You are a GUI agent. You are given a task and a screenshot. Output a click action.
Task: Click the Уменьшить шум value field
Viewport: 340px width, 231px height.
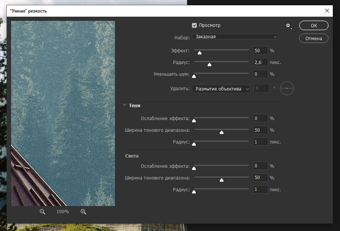pyautogui.click(x=260, y=74)
